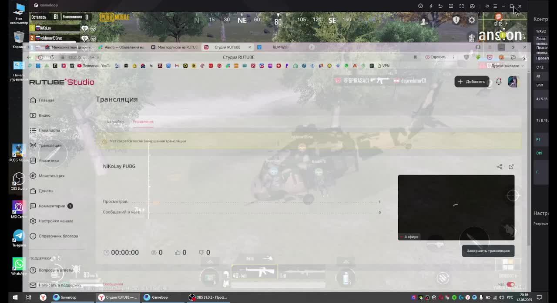Open the user avatar in RUTUBE Studio
This screenshot has height=303, width=557.
[x=513, y=82]
